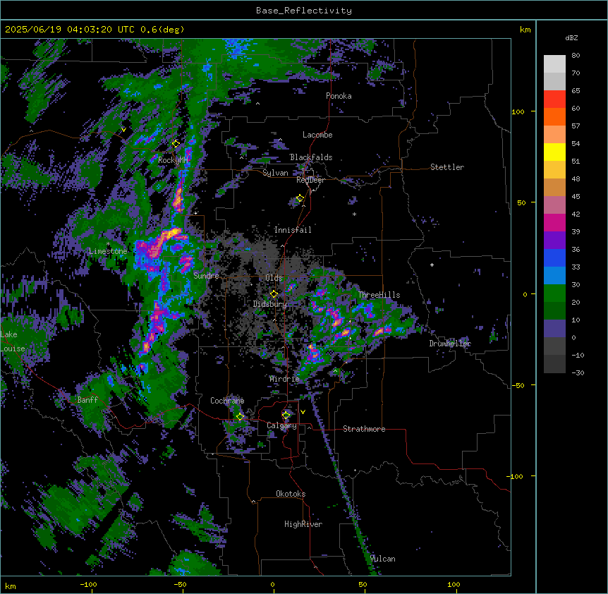Select the yellow 51–54 dBZ legend swatch

click(554, 152)
